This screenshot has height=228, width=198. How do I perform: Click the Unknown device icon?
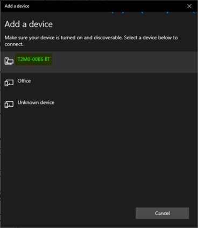click(x=9, y=105)
